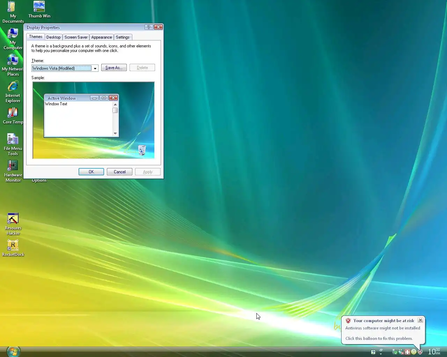Open the Screen Saver tab
Image resolution: width=447 pixels, height=357 pixels.
point(76,37)
